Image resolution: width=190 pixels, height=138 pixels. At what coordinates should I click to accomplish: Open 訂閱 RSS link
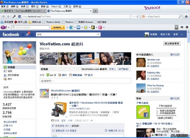pyautogui.click(x=8, y=126)
